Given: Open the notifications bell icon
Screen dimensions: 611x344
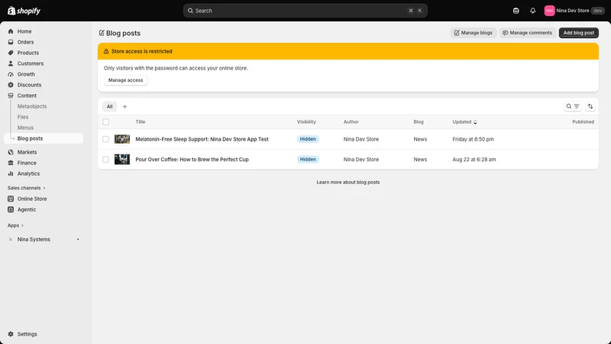Looking at the screenshot, I should point(532,11).
